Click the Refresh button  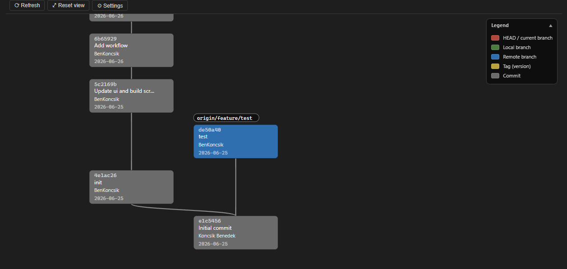tap(27, 5)
